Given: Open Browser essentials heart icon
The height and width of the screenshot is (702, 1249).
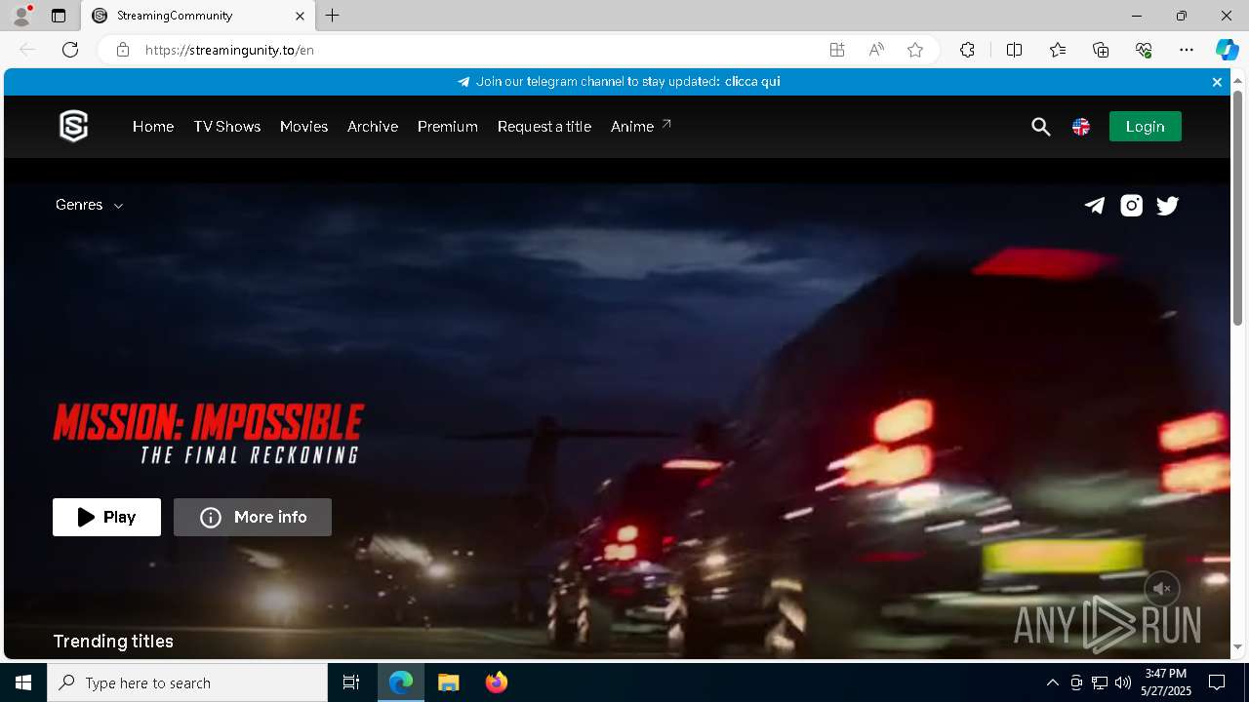Looking at the screenshot, I should pos(1144,50).
